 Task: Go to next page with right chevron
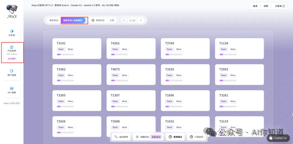pyautogui.click(x=141, y=20)
